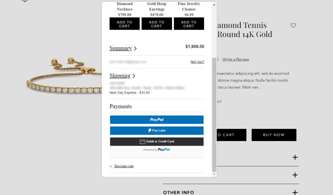This screenshot has width=333, height=195.
Task: Click the plus icon next to Discount code
Action: click(x=111, y=166)
